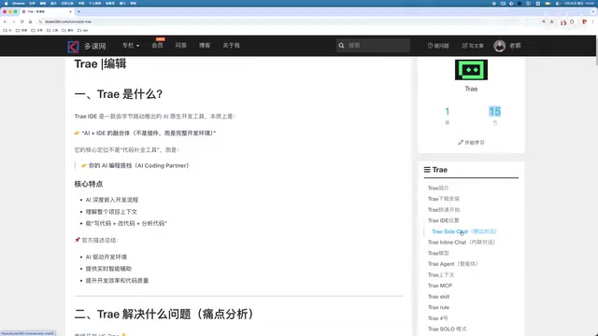This screenshot has height=336, width=598.
Task: Open the Trae下载安装 chapter
Action: (x=444, y=199)
